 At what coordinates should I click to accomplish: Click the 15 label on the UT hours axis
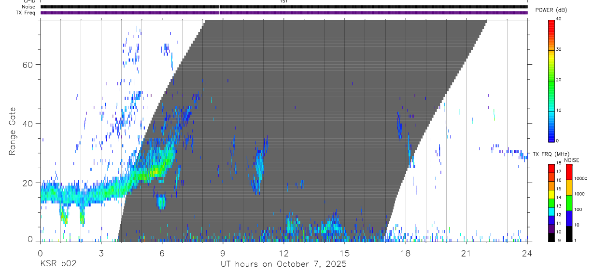(345, 253)
